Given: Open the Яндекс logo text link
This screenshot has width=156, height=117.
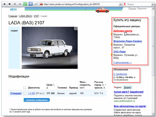Looking at the screenshot, I should click(118, 87).
